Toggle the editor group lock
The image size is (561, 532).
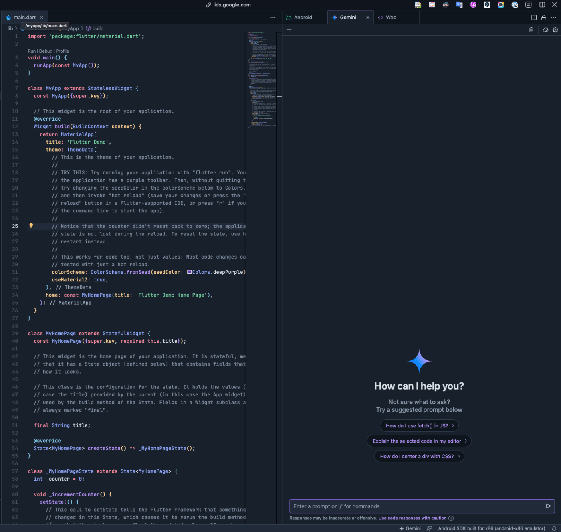[544, 17]
